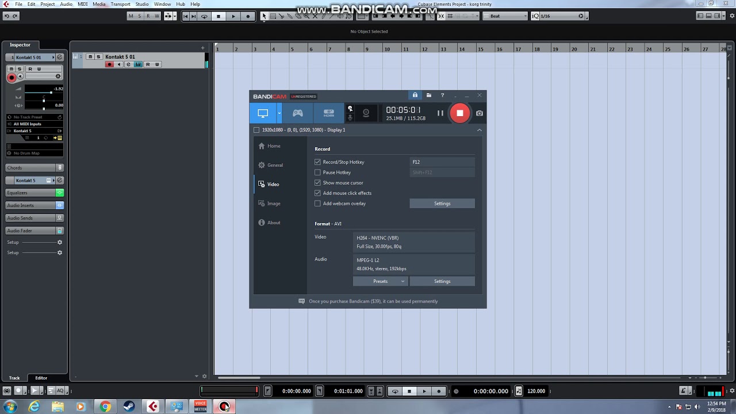Click Cubase toolbar Play button
Screen dimensions: 736x414
point(233,16)
